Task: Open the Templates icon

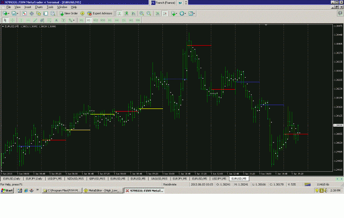Action: click(x=190, y=13)
